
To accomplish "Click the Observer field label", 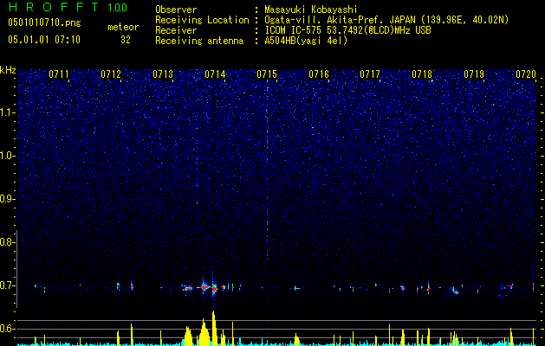I will point(176,10).
